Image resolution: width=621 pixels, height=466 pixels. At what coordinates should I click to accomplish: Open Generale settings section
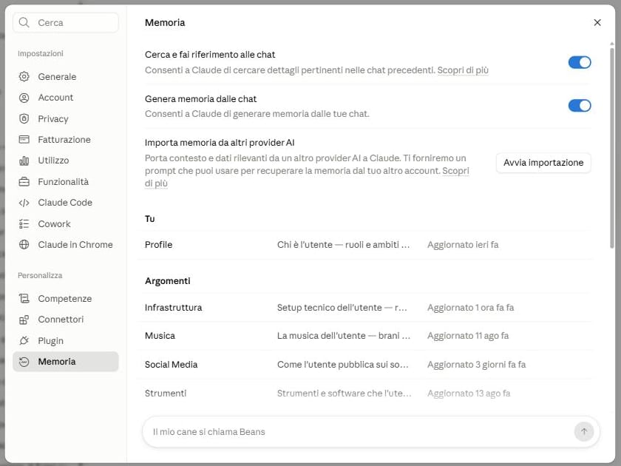pos(66,76)
